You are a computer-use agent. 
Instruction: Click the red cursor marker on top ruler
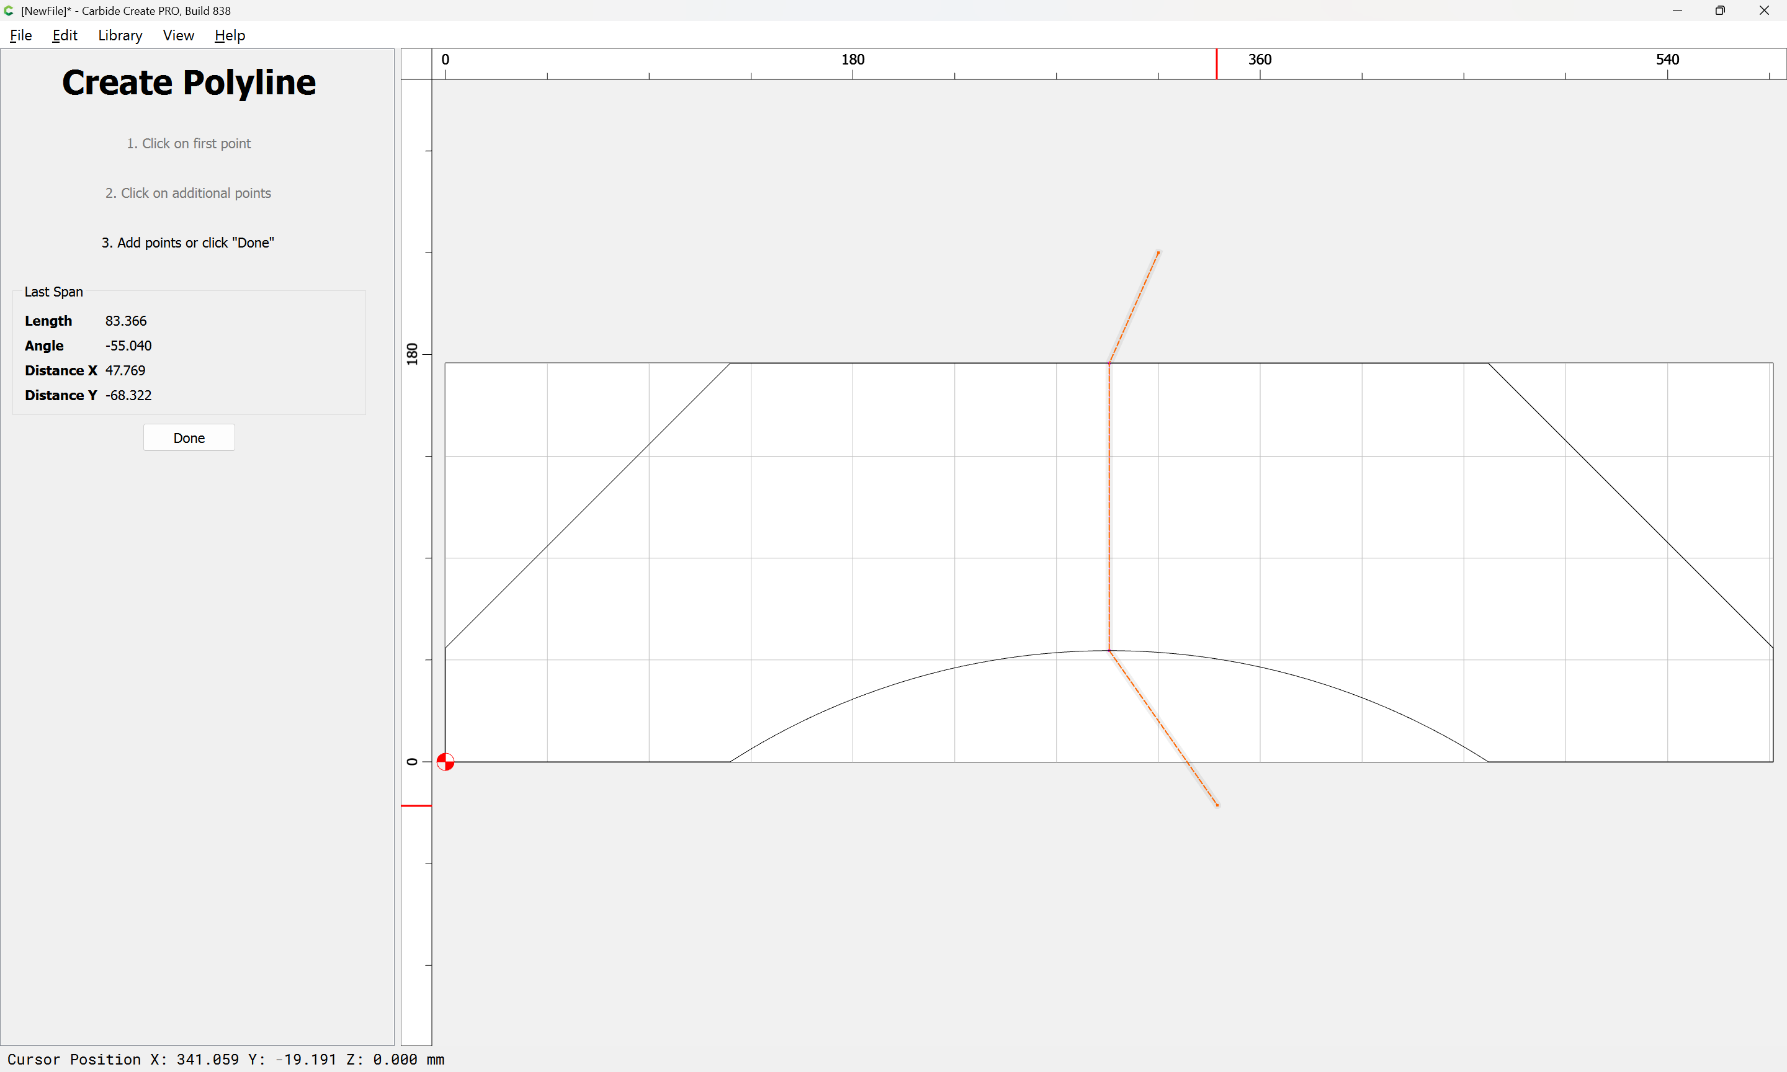click(x=1216, y=63)
